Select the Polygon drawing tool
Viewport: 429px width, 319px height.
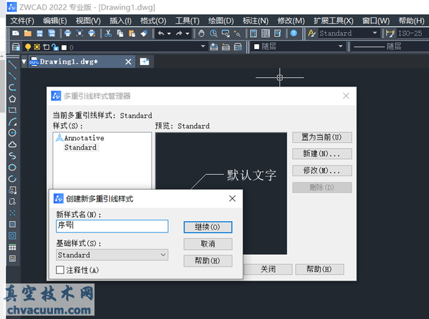pyautogui.click(x=12, y=99)
